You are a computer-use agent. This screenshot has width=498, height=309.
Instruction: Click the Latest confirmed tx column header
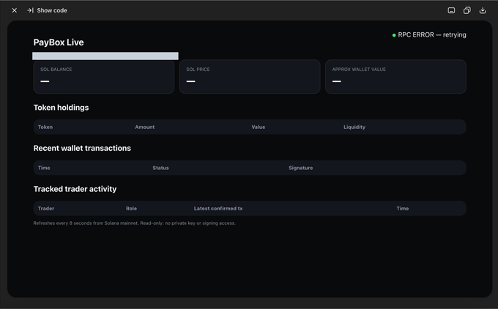coord(218,209)
